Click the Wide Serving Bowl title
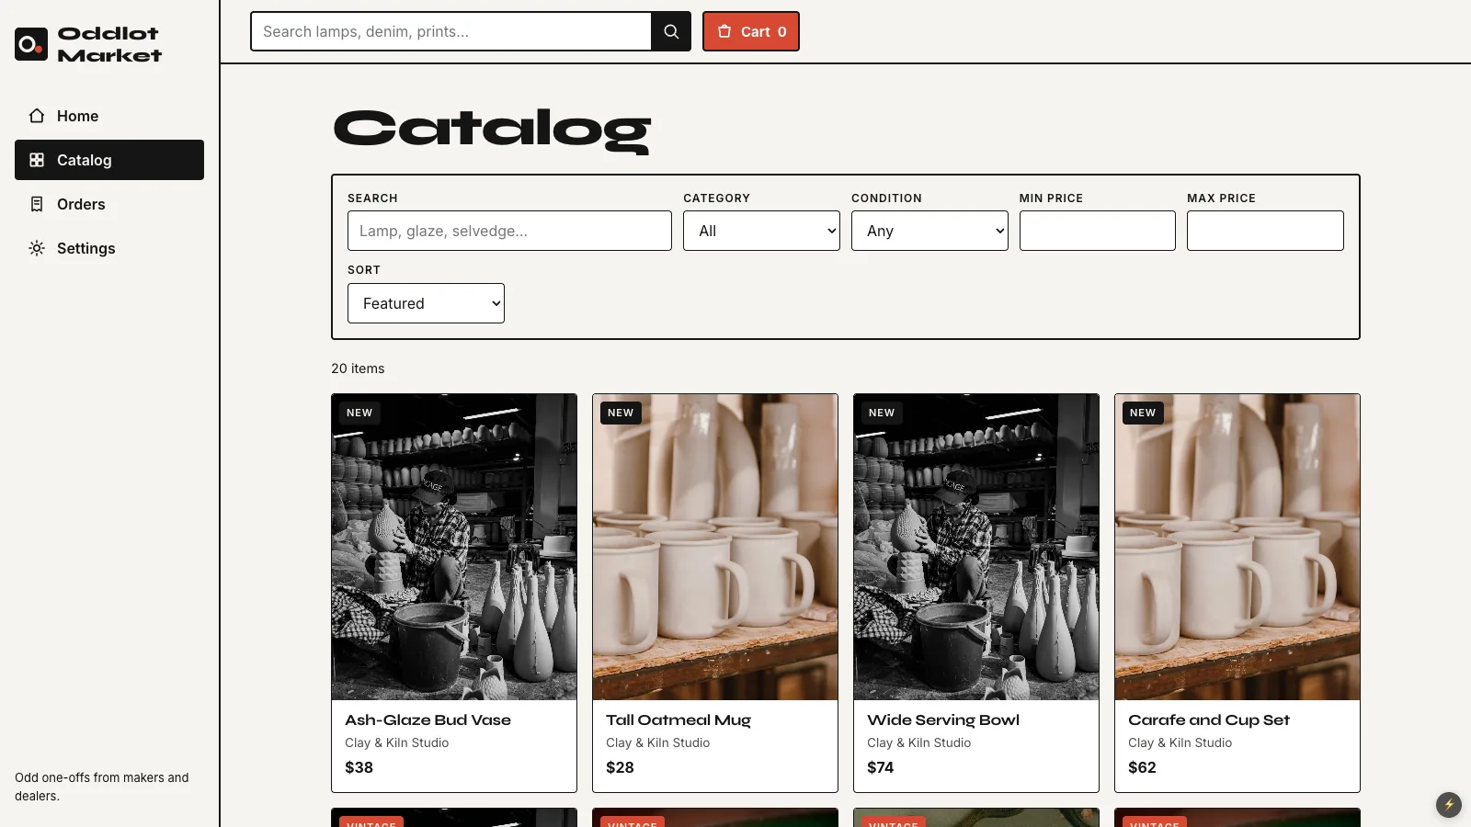Viewport: 1471px width, 827px height. click(x=943, y=720)
